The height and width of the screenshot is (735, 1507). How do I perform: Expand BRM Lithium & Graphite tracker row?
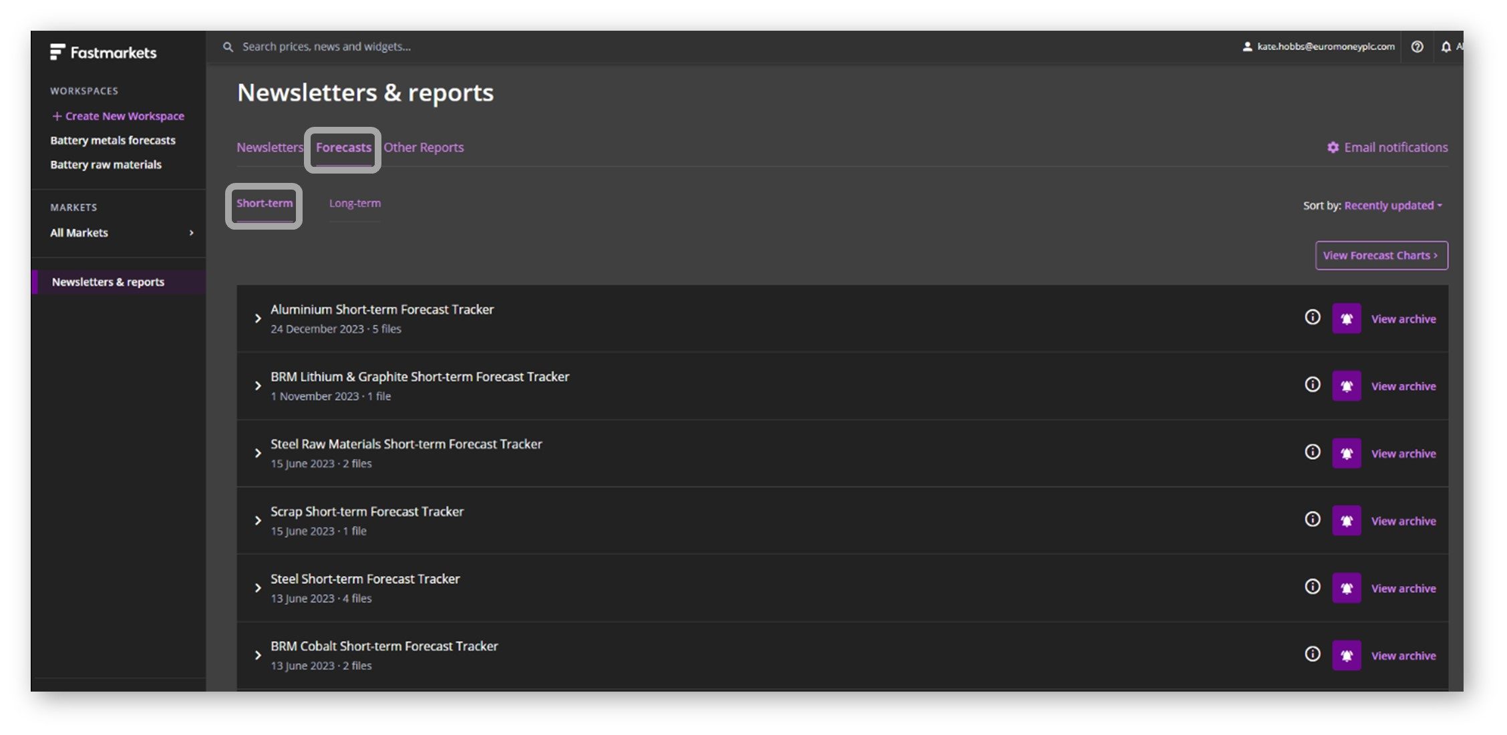tap(258, 386)
